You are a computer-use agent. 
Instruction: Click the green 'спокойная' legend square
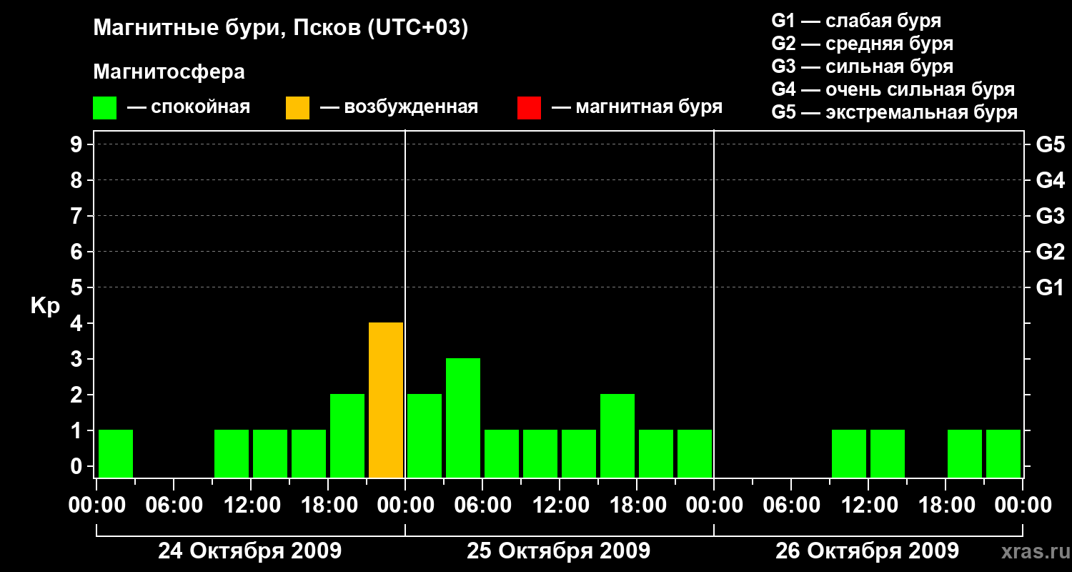tap(104, 108)
